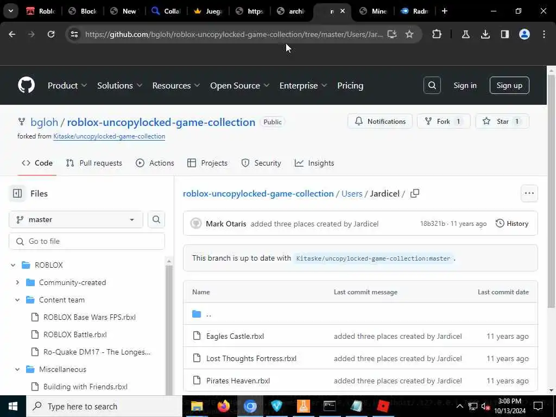Open Chrome downloads icon
Image resolution: width=556 pixels, height=417 pixels.
point(485,34)
